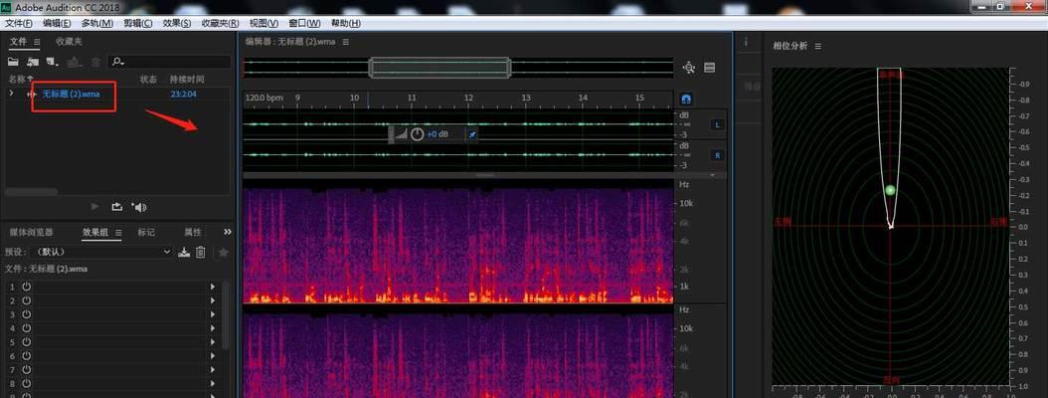
Task: Toggle the left channel L button
Action: pos(717,124)
